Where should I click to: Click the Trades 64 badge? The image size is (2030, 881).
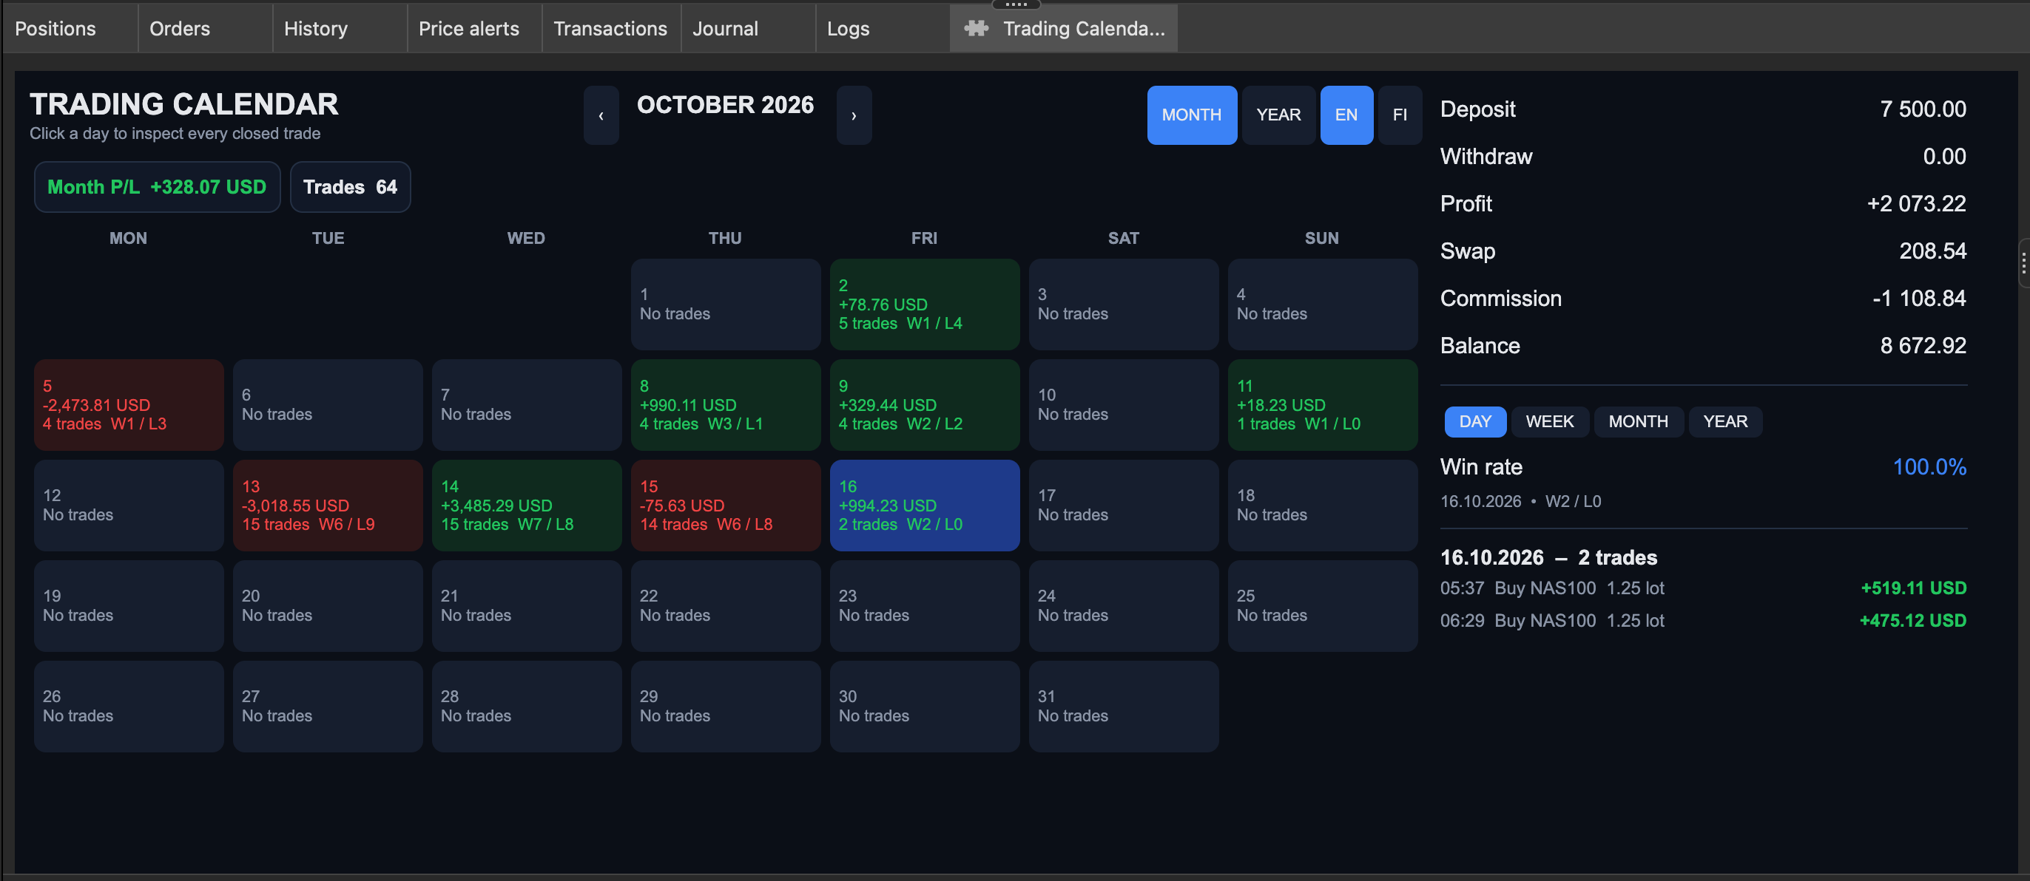tap(350, 186)
